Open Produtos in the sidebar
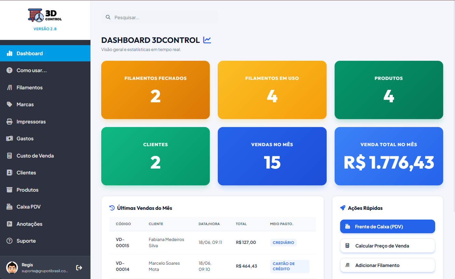Image resolution: width=455 pixels, height=279 pixels. click(x=45, y=190)
